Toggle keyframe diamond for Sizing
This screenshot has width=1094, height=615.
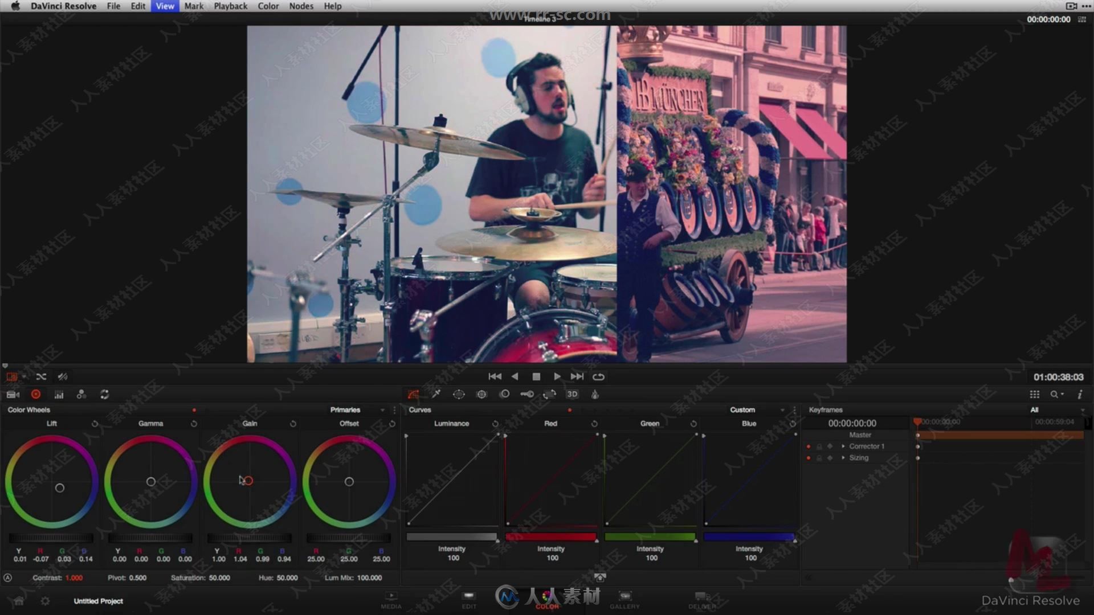click(830, 458)
